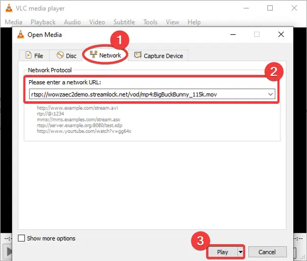Click example text rtp://@:1234
Screen dimensions: 307x261
[50, 113]
